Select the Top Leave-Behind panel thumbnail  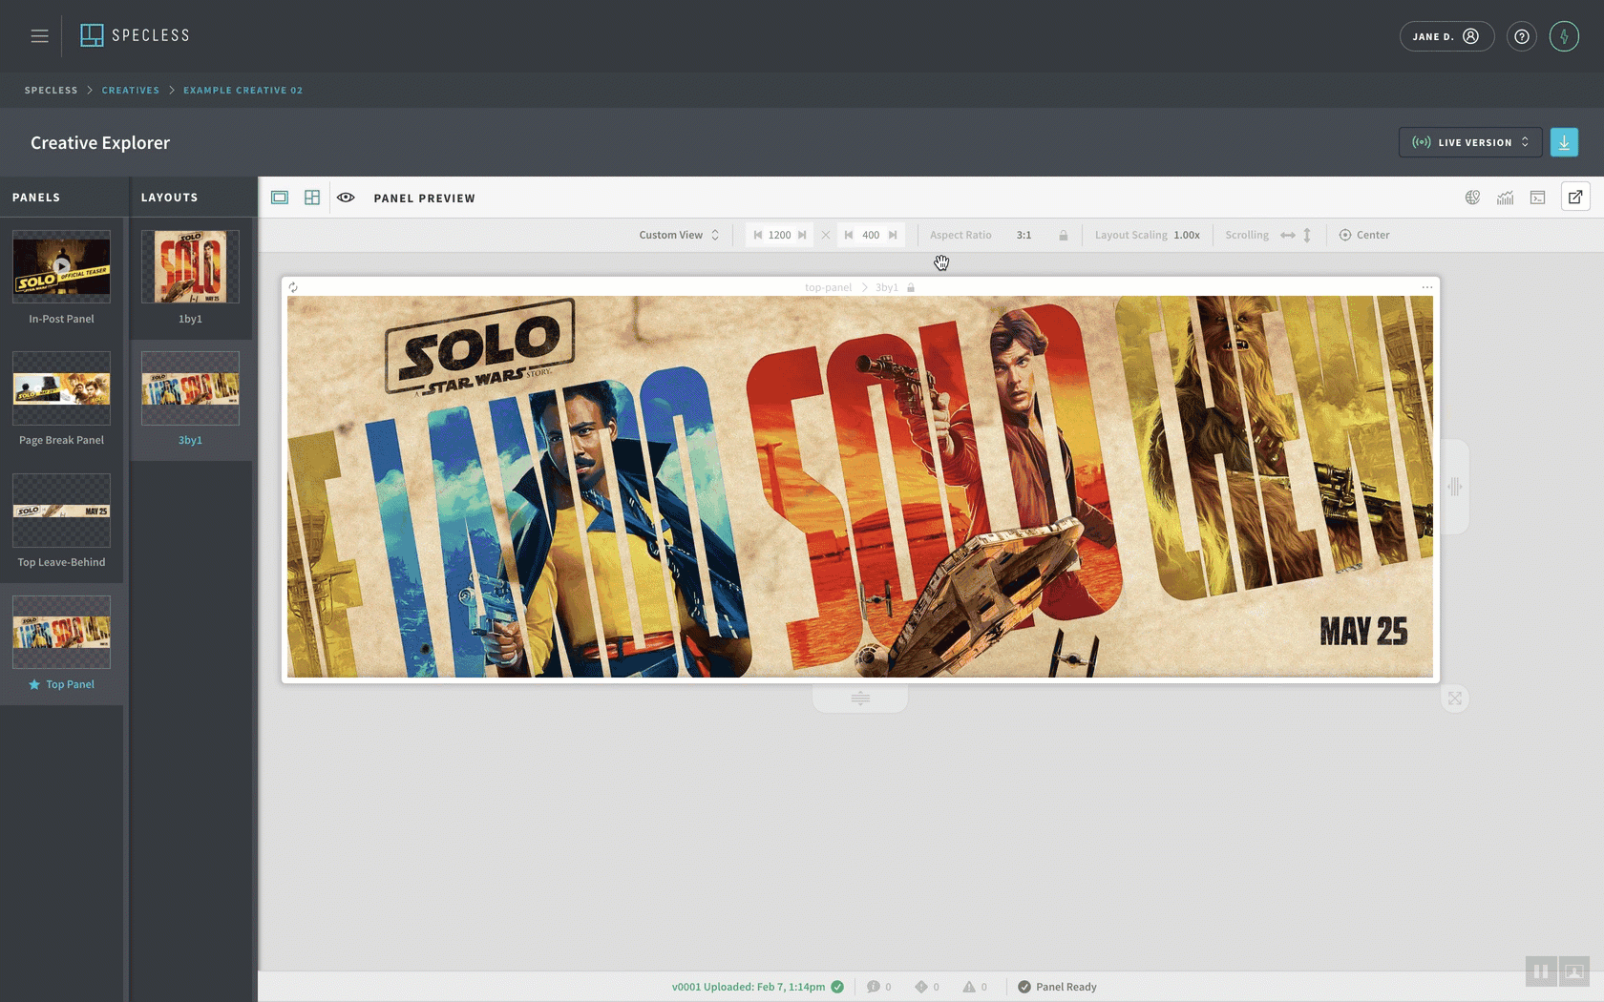click(61, 511)
